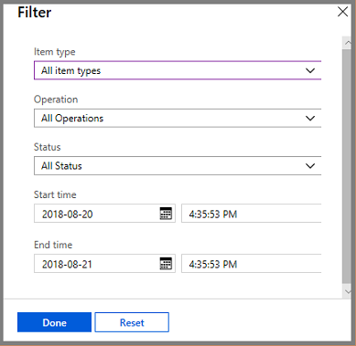The height and width of the screenshot is (346, 356).
Task: Click the Operation label
Action: [x=56, y=100]
